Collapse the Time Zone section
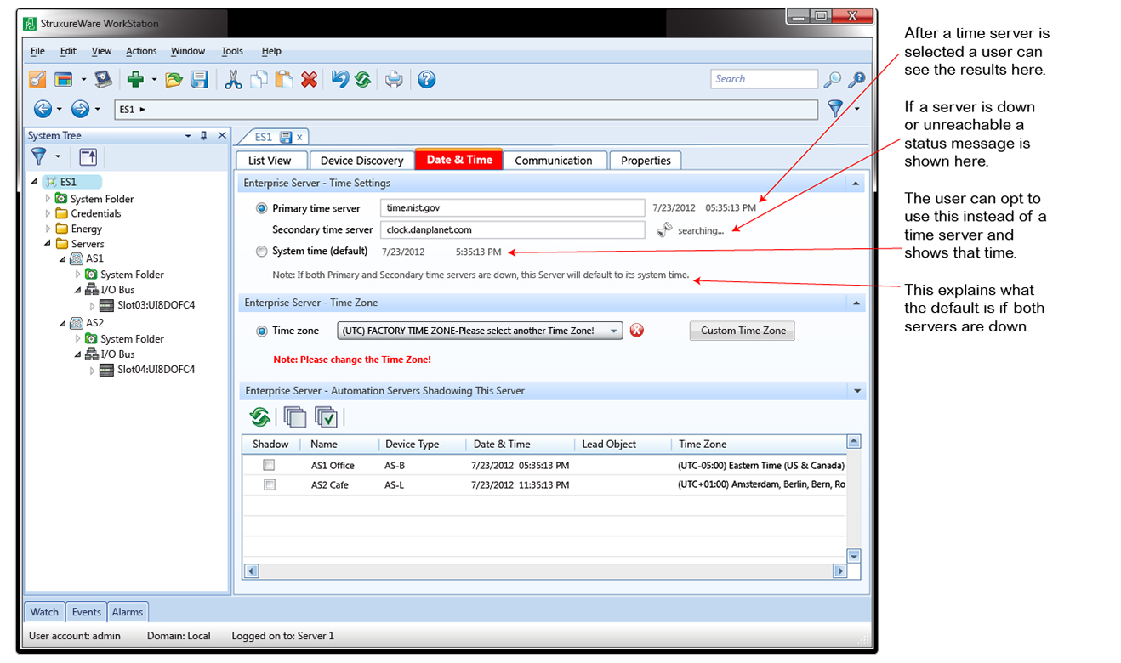The width and height of the screenshot is (1121, 663). click(x=856, y=303)
